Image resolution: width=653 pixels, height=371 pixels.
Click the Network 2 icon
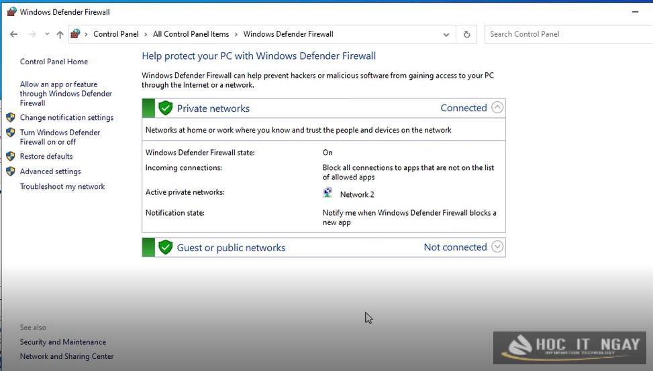(328, 193)
